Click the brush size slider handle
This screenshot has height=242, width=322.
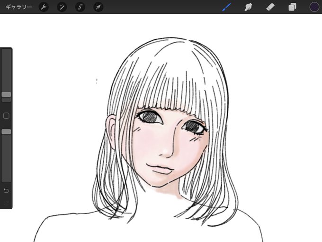(6, 94)
